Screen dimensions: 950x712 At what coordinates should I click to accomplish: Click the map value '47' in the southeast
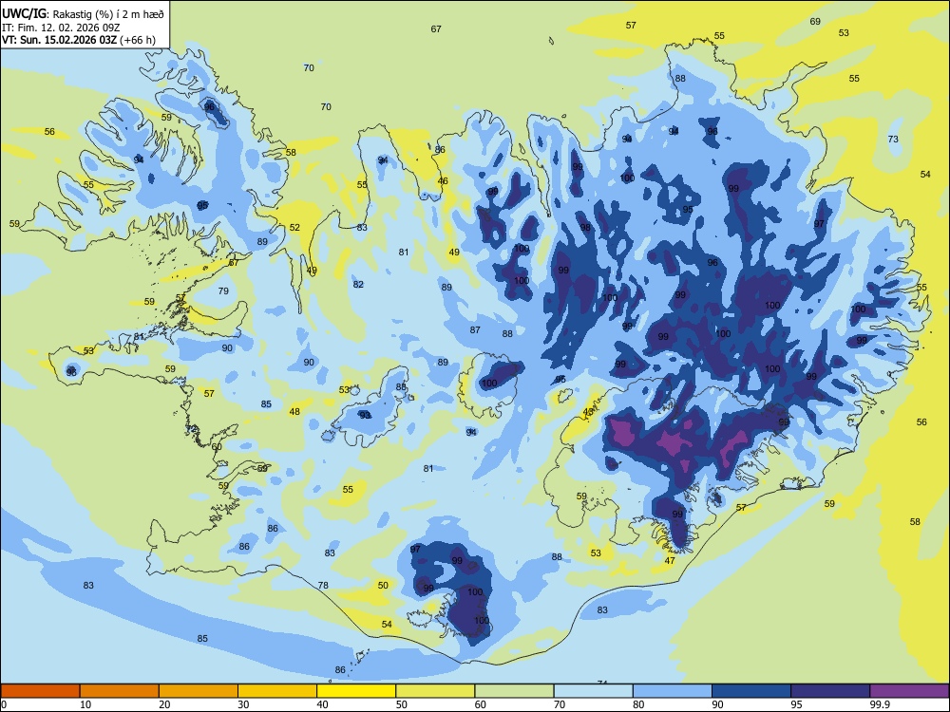pos(670,561)
